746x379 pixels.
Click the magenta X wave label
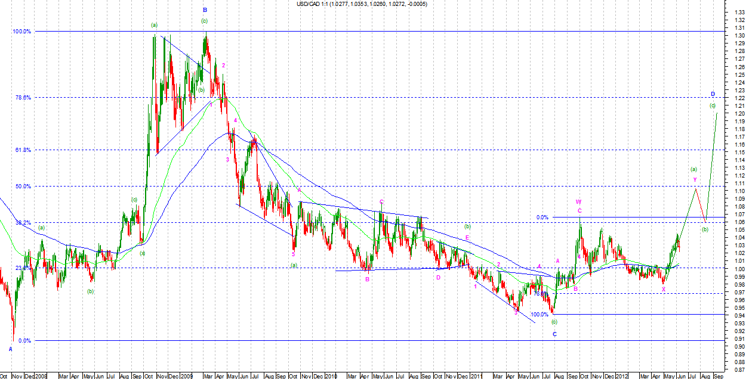(x=663, y=290)
